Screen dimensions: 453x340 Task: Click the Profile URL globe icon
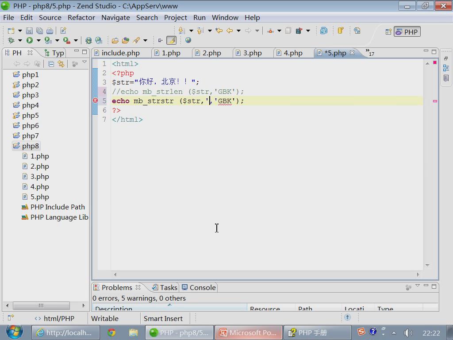[99, 40]
